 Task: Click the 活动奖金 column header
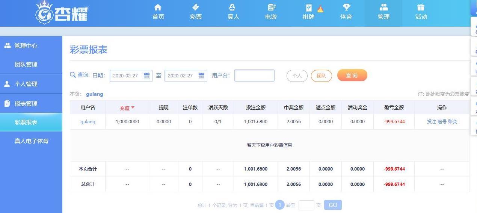[357, 107]
